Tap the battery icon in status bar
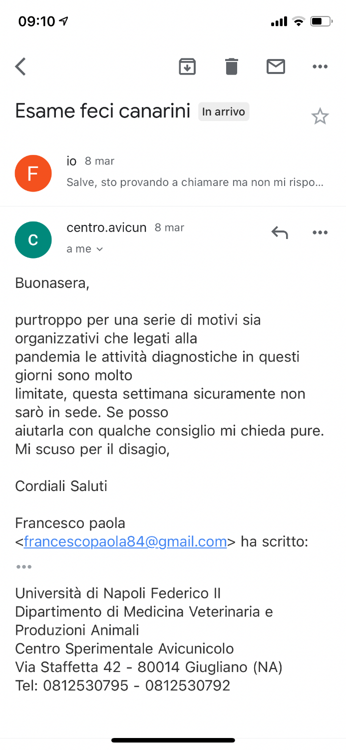The width and height of the screenshot is (346, 750). (321, 21)
